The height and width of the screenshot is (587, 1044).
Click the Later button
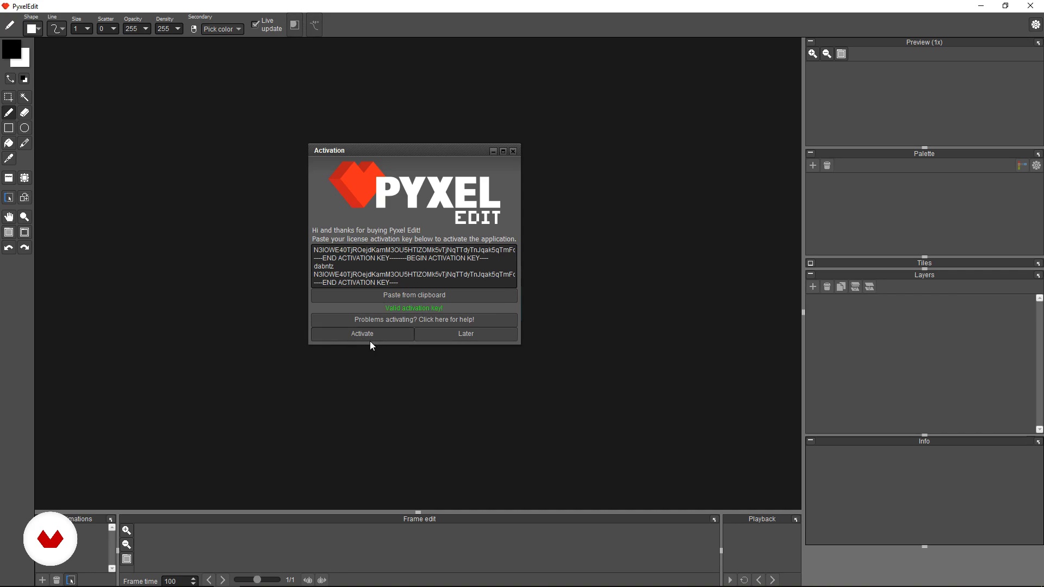(x=466, y=334)
